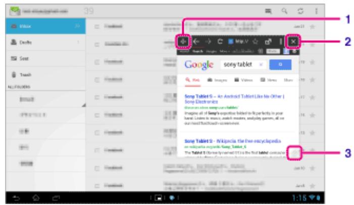
Task: Search mail with the magnifier icon
Action: (284, 11)
